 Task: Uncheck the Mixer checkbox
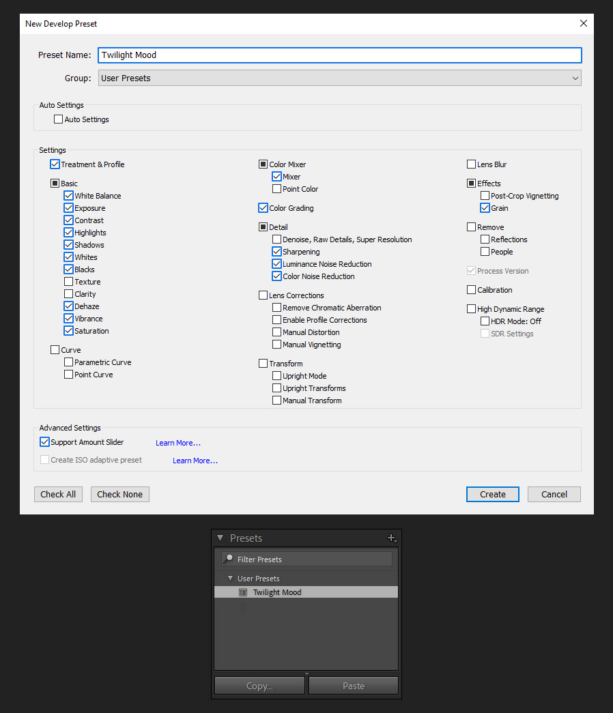pyautogui.click(x=276, y=177)
